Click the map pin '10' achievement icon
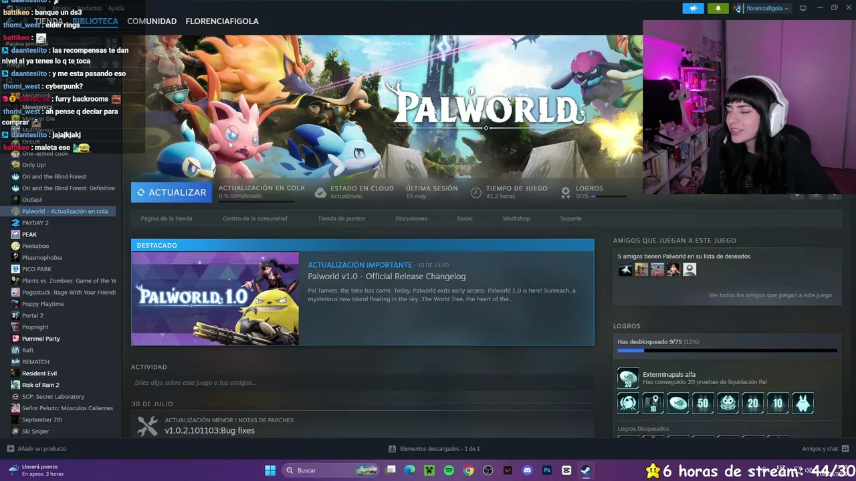 coord(653,403)
